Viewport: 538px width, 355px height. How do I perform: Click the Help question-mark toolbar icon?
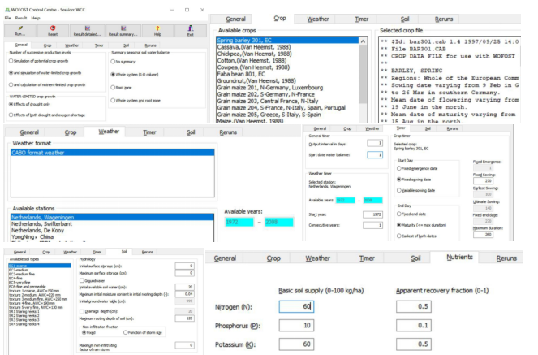tap(157, 31)
